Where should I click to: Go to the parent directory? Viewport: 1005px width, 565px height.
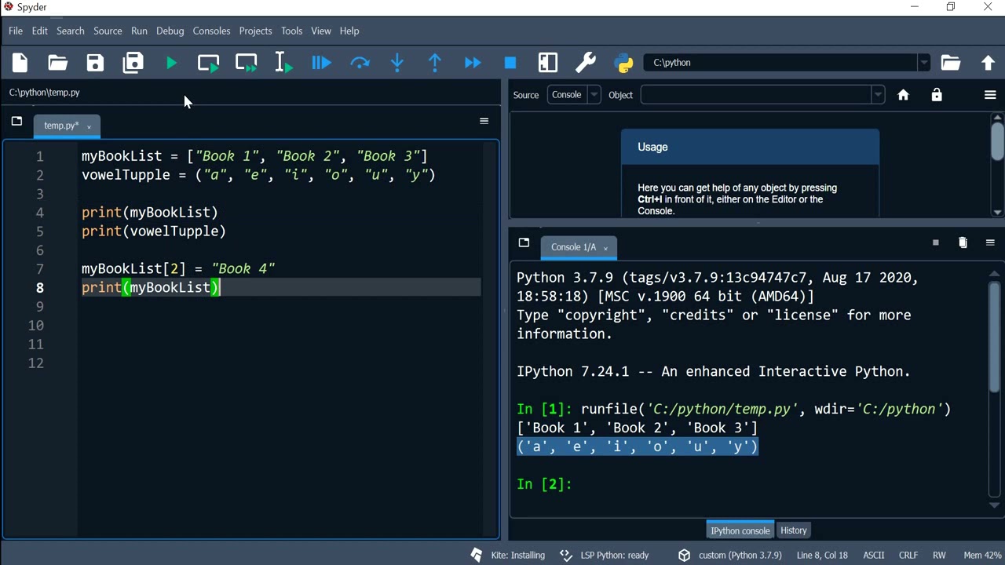[988, 63]
